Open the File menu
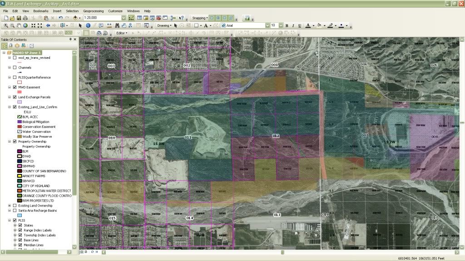The width and height of the screenshot is (465, 261). (5, 11)
